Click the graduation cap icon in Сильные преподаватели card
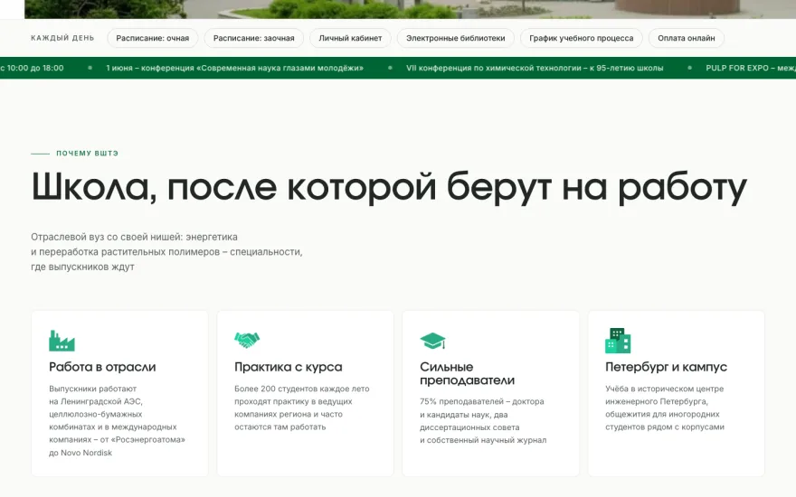796x497 pixels. point(432,341)
